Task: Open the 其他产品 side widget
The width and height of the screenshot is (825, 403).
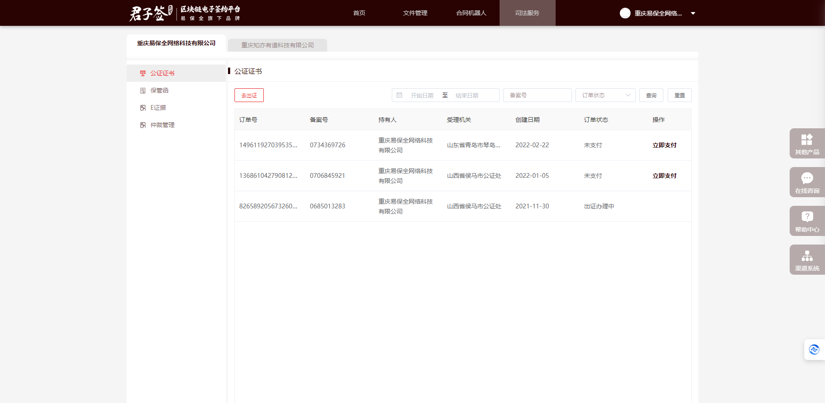Action: pyautogui.click(x=807, y=143)
